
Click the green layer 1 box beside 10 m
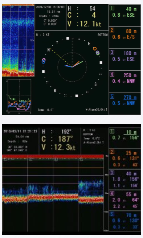pyautogui.click(x=112, y=131)
